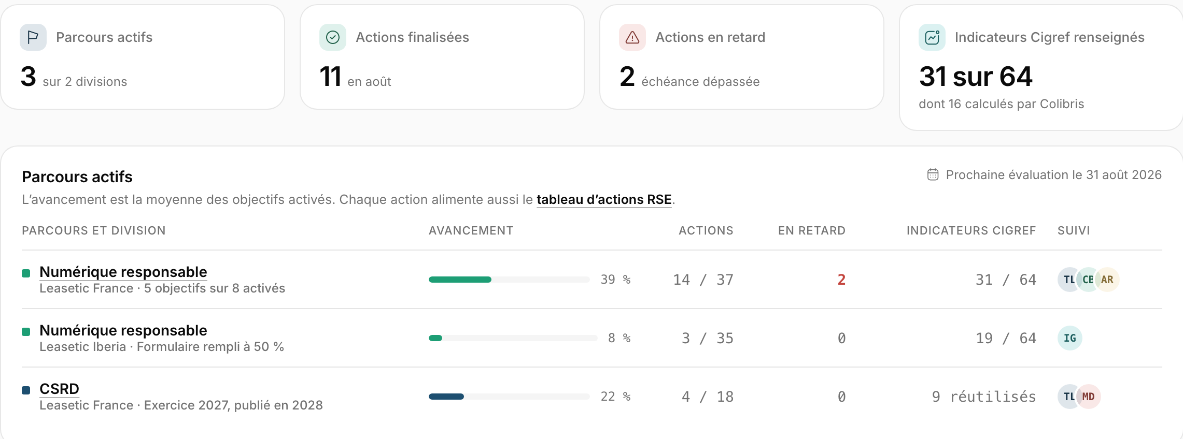Click dont 16 calculés par Colibris text
Viewport: 1183px width, 439px height.
tap(1002, 104)
